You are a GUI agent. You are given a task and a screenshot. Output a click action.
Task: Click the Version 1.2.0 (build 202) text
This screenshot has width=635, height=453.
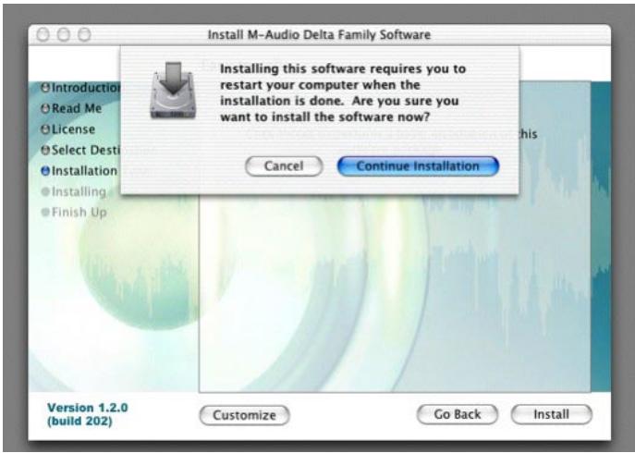click(88, 414)
